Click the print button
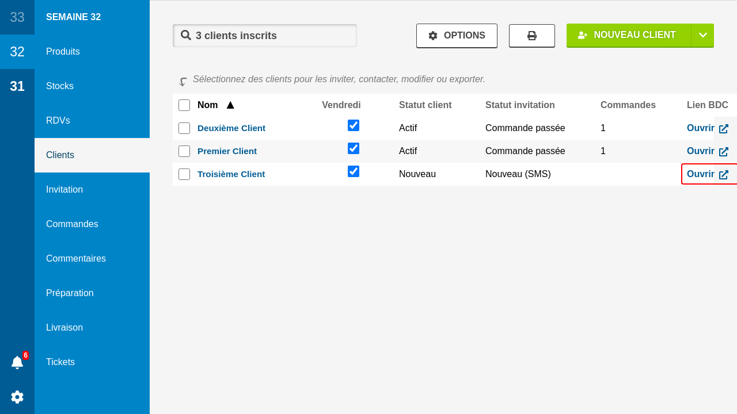Viewport: 737px width, 414px height. pyautogui.click(x=531, y=36)
